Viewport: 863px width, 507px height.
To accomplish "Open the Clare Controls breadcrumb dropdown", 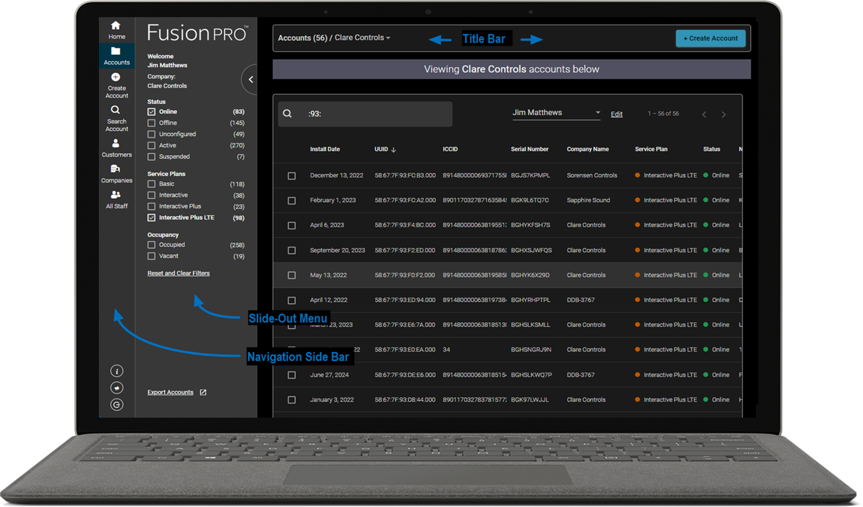I will (x=363, y=38).
